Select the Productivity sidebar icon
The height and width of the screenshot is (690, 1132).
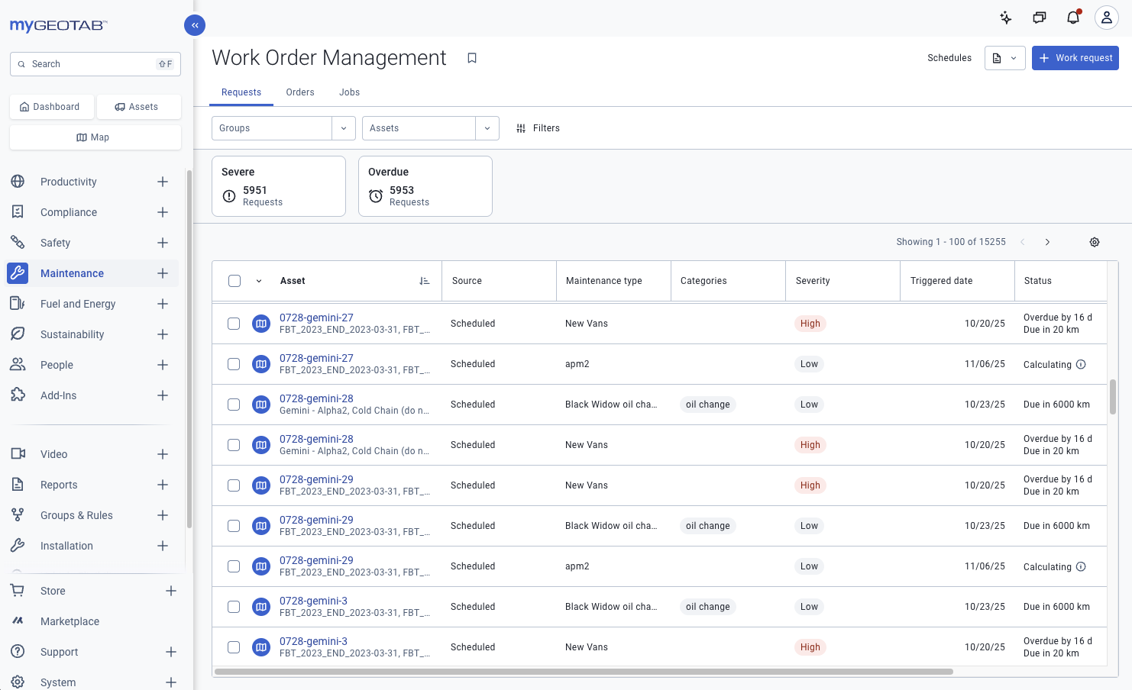pyautogui.click(x=18, y=181)
